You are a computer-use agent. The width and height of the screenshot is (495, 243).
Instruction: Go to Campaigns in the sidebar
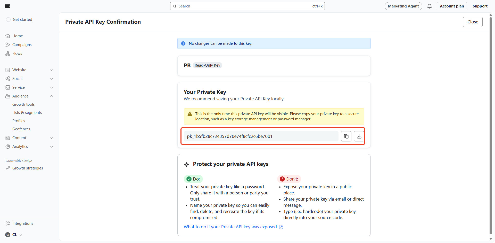(x=22, y=45)
